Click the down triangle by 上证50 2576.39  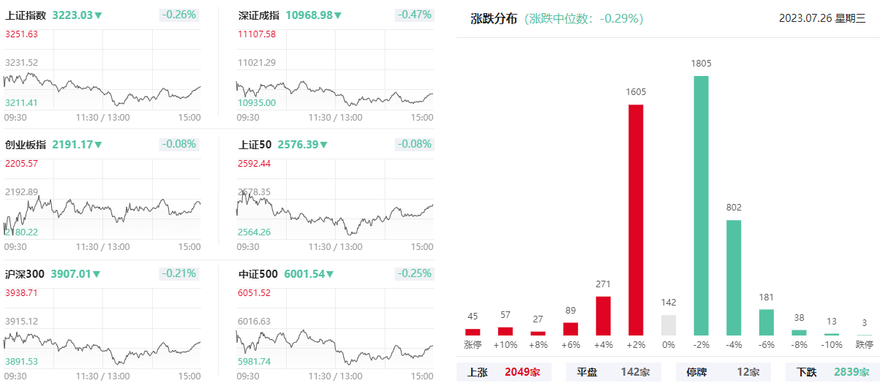click(x=326, y=145)
